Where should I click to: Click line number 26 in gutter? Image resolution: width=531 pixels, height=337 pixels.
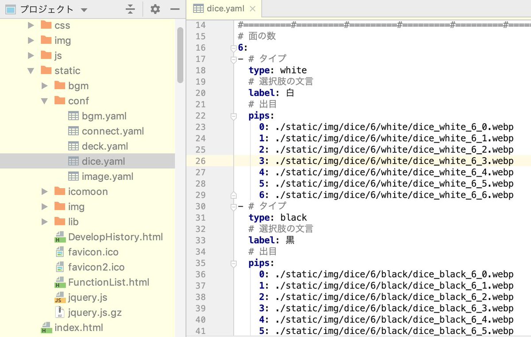(200, 161)
